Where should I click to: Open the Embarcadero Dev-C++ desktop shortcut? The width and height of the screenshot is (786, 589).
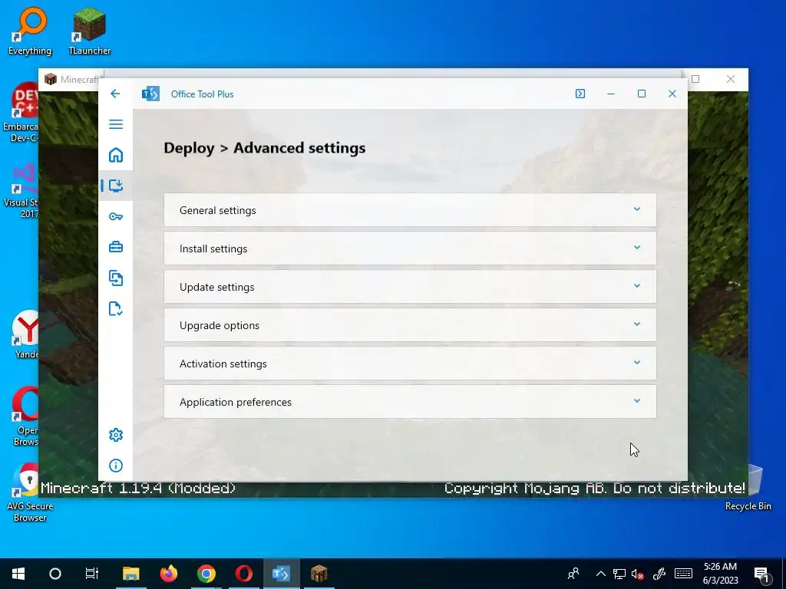(x=21, y=114)
